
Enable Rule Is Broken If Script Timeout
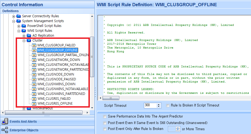168,105
